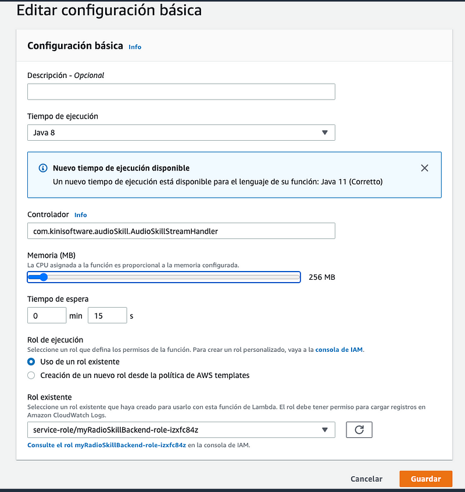Image resolution: width=465 pixels, height=492 pixels.
Task: Click the refresh roles icon button
Action: point(359,430)
